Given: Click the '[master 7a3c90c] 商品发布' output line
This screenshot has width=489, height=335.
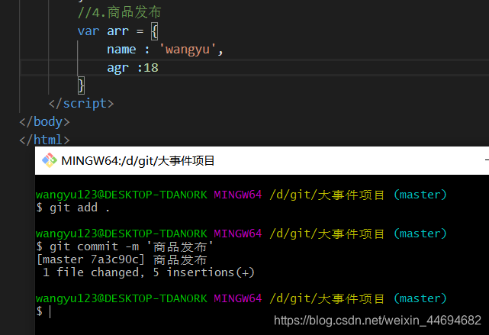Looking at the screenshot, I should point(121,259).
